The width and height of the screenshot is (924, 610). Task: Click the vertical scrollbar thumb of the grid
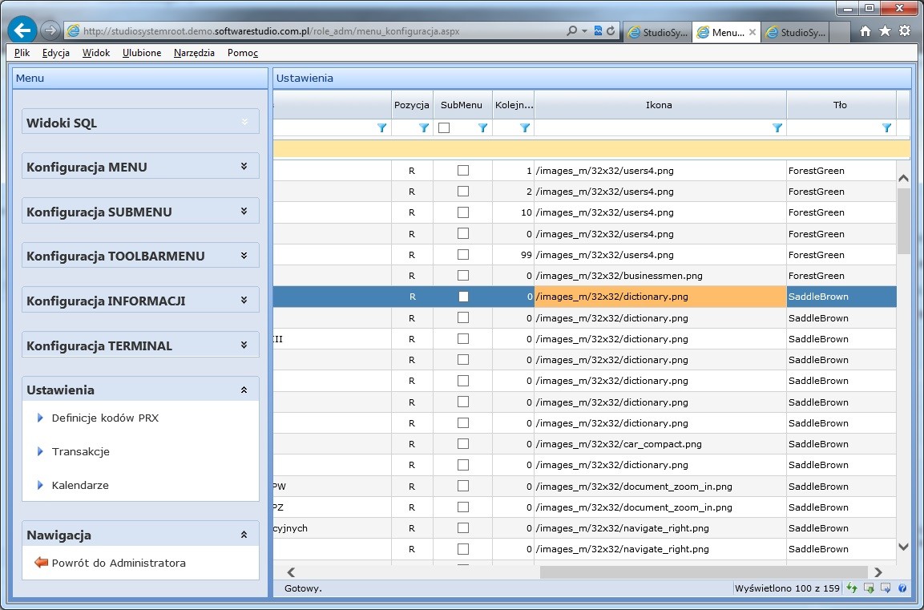pyautogui.click(x=903, y=221)
